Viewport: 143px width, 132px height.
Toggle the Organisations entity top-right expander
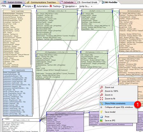click(x=77, y=51)
